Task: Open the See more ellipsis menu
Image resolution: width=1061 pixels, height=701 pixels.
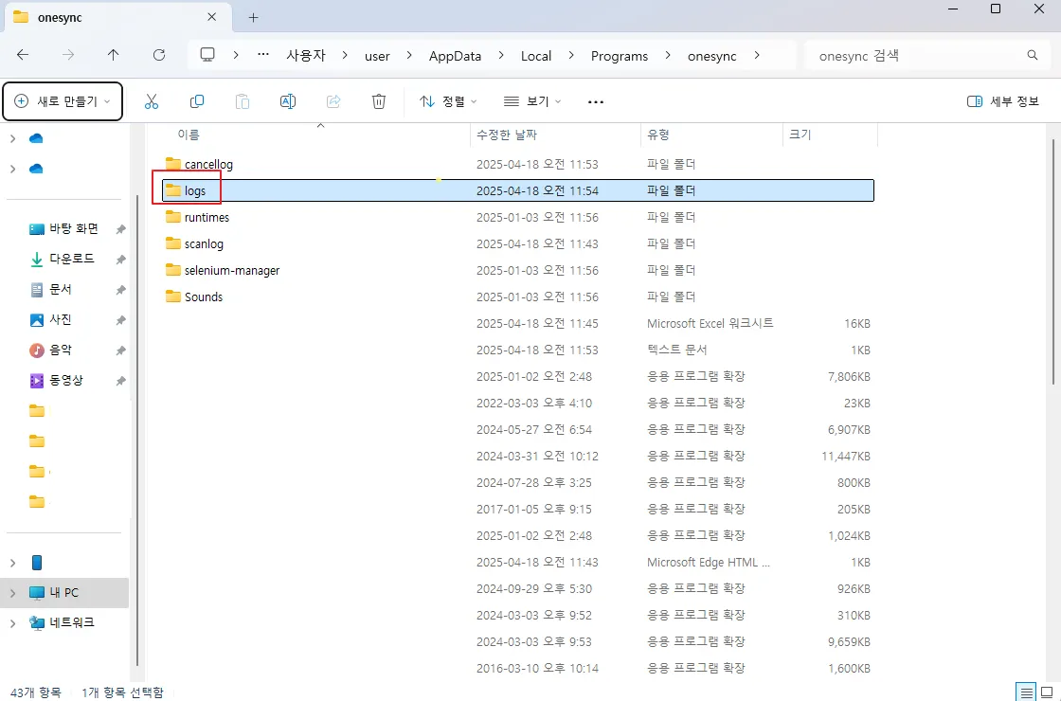Action: [596, 102]
